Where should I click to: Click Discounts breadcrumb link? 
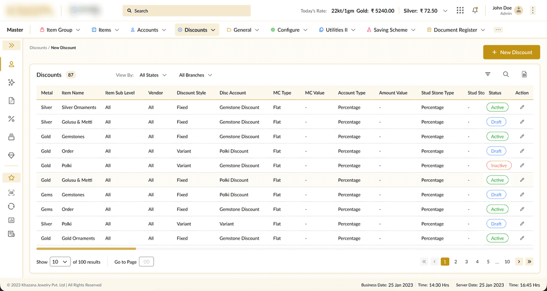pos(38,48)
